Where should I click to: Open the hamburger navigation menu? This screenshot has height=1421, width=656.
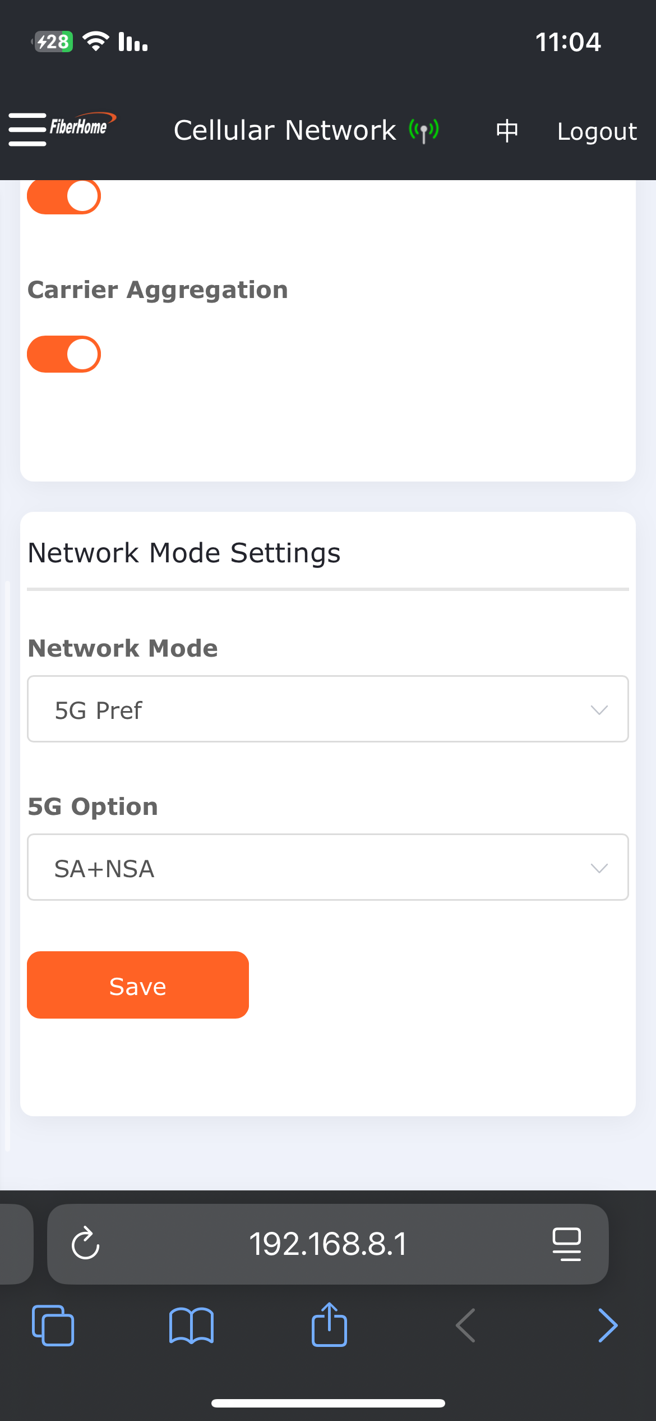[27, 129]
